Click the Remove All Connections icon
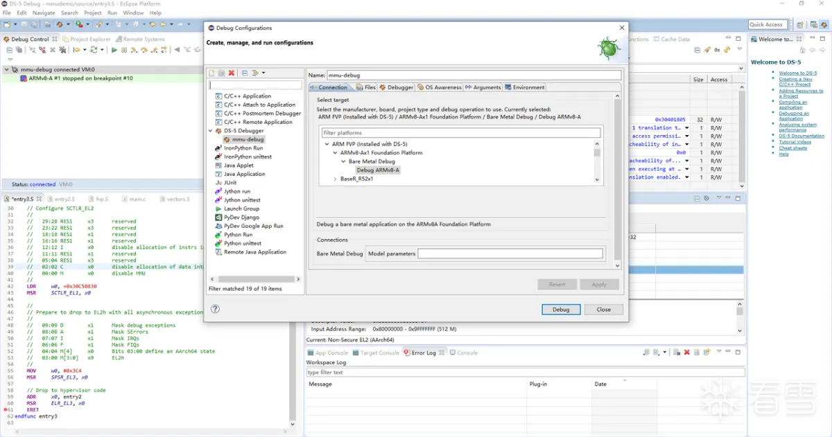This screenshot has height=437, width=832. [62, 50]
